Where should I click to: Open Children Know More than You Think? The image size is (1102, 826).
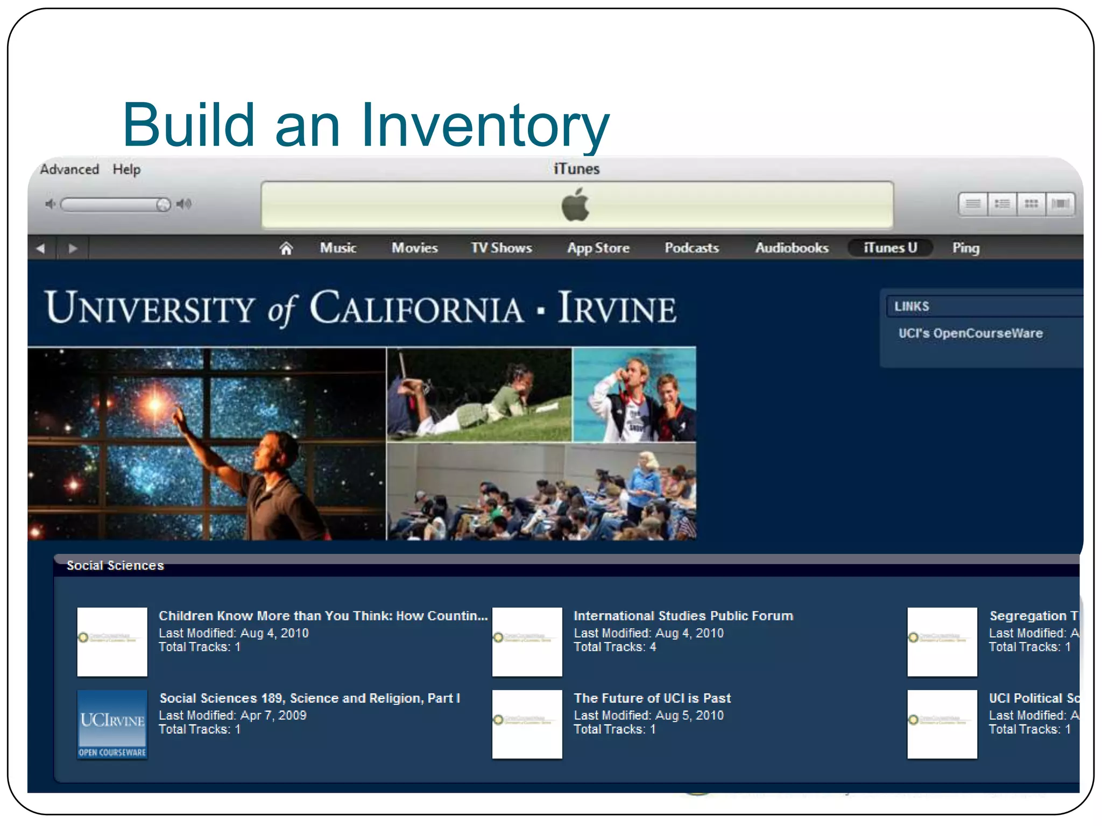pyautogui.click(x=323, y=616)
